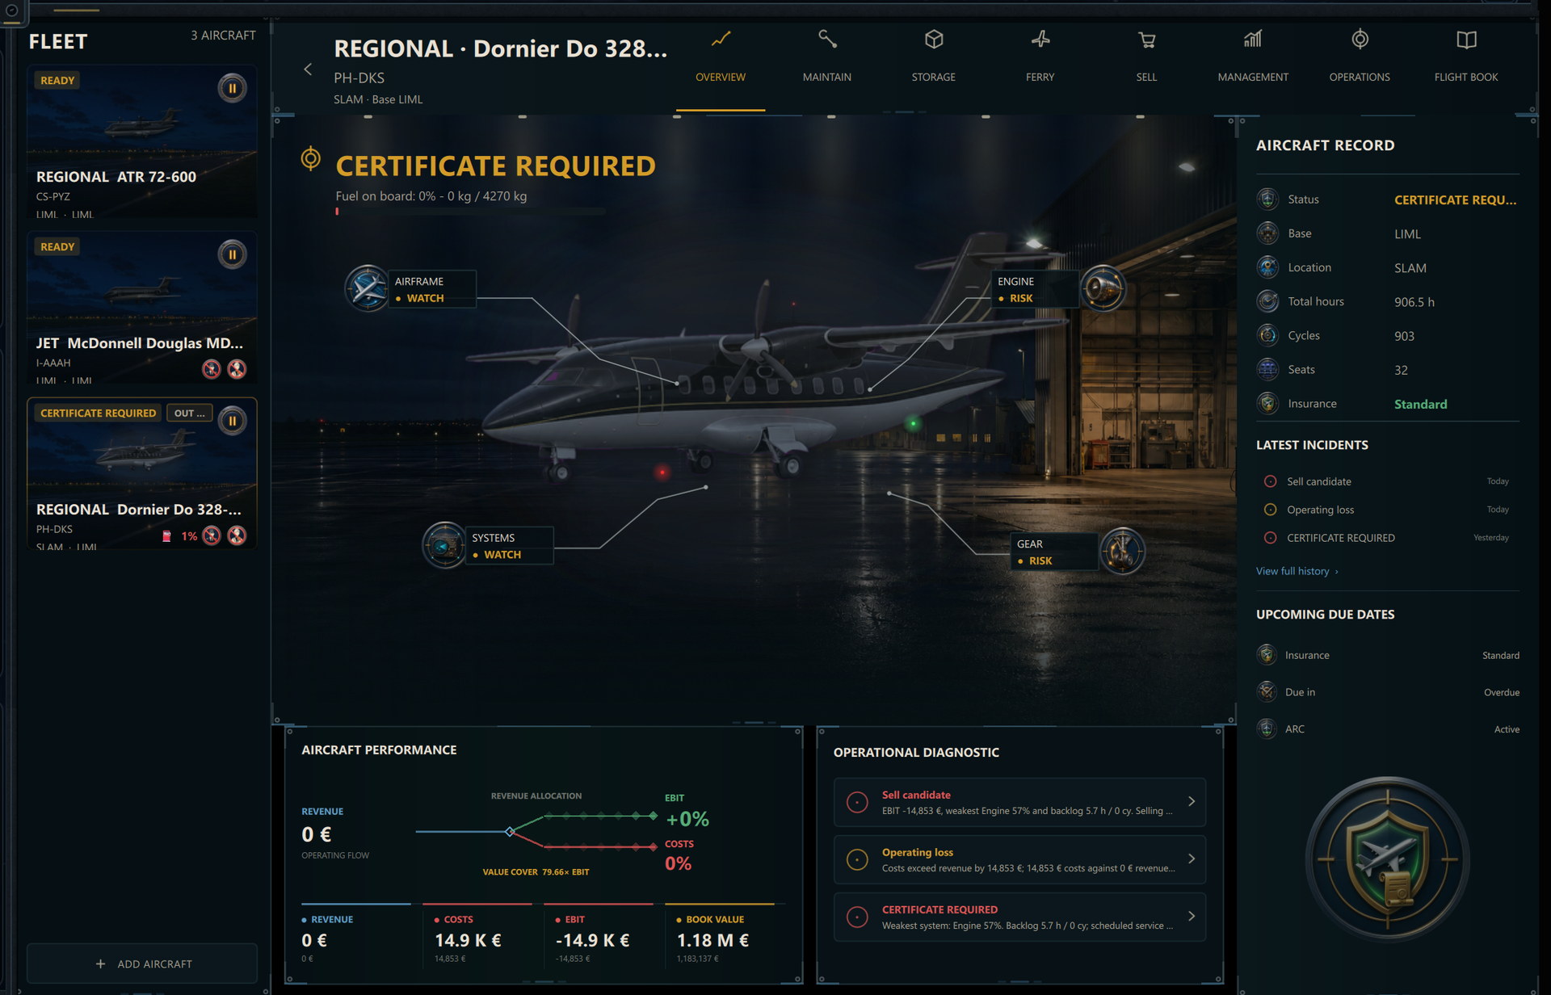Click the ARC icon under Upcoming Due Dates
1551x995 pixels.
1267,728
